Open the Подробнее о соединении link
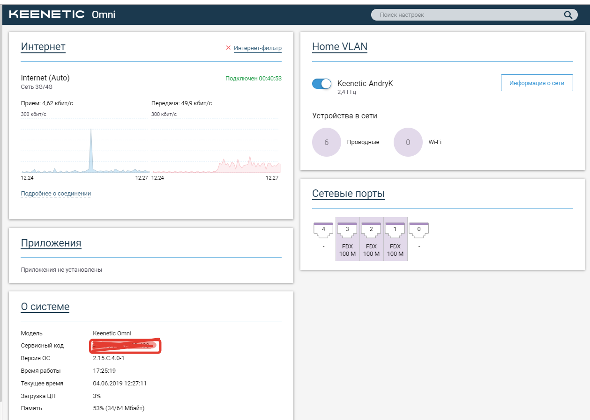The height and width of the screenshot is (420, 590). (56, 194)
